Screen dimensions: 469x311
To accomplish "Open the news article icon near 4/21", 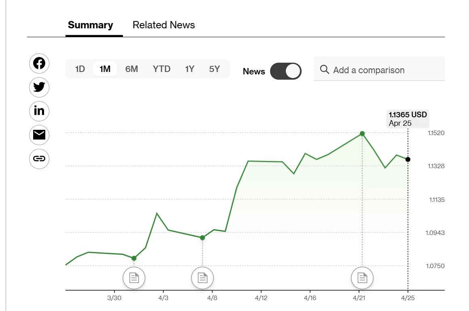I will (x=362, y=278).
